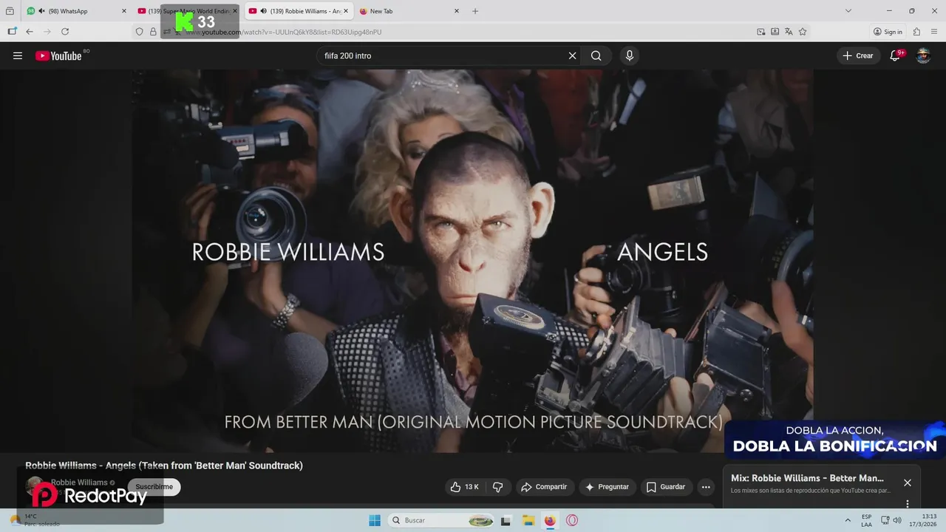
Task: Show hidden system tray icons
Action: [848, 520]
